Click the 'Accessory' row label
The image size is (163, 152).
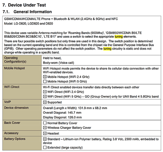pos(11,133)
